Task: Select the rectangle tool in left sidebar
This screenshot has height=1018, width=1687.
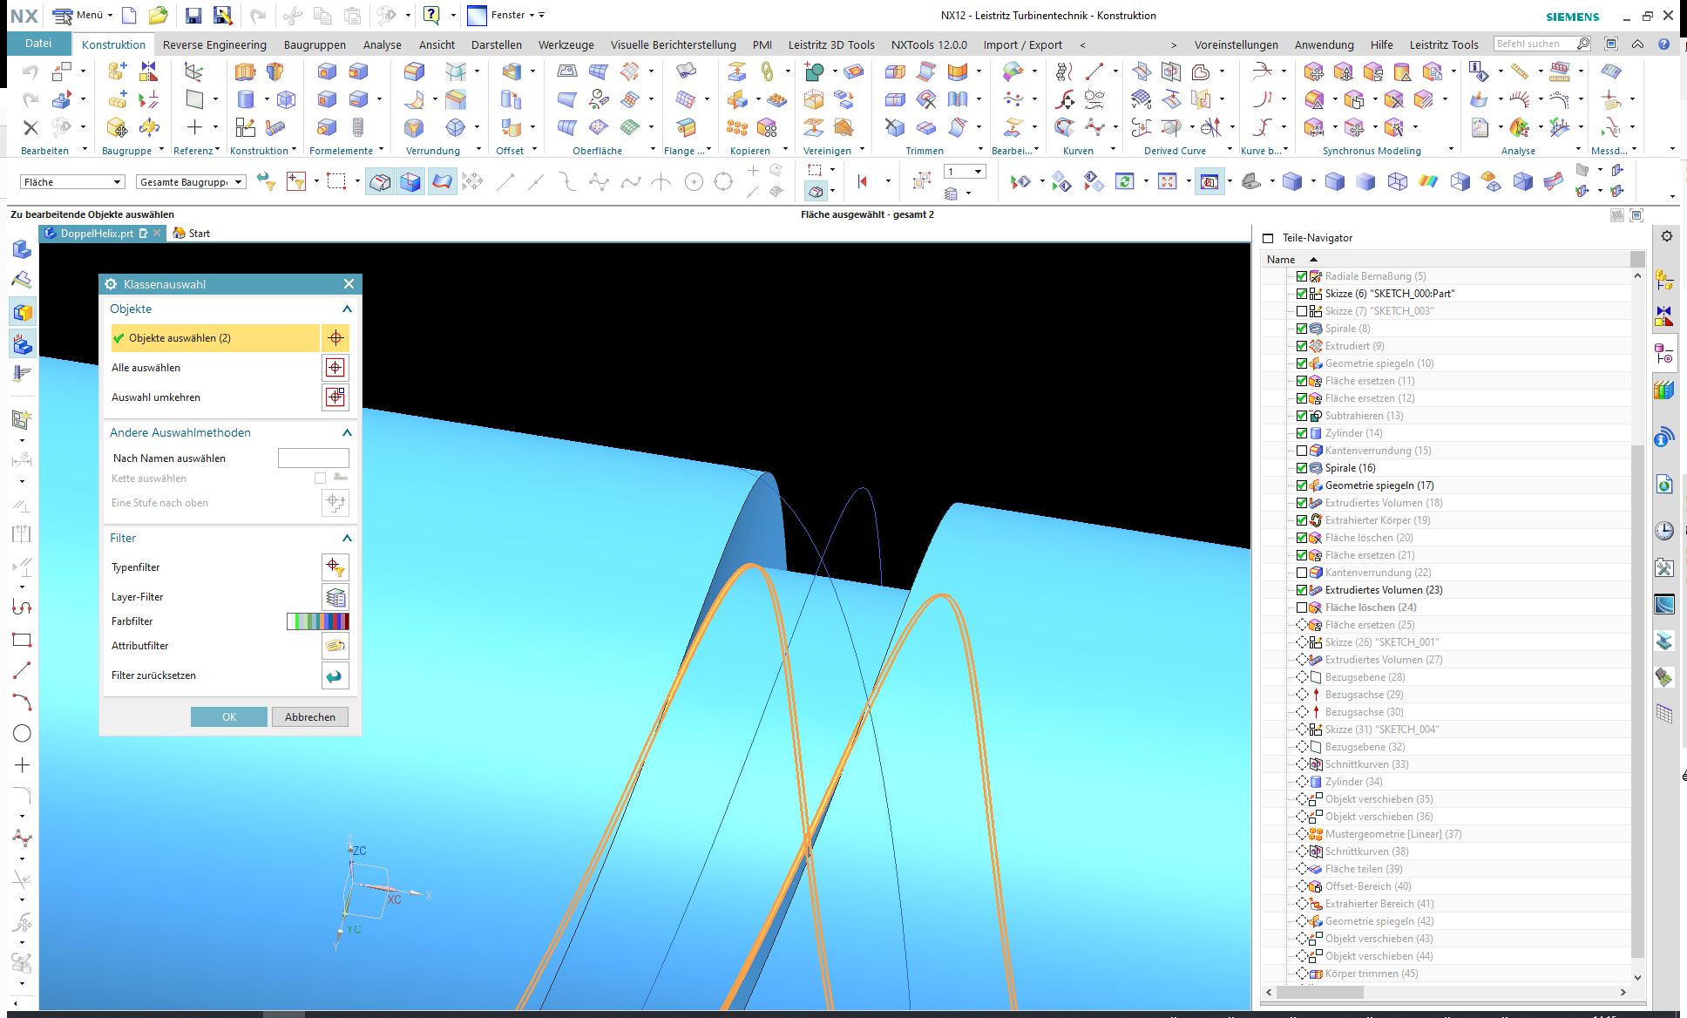Action: (22, 639)
